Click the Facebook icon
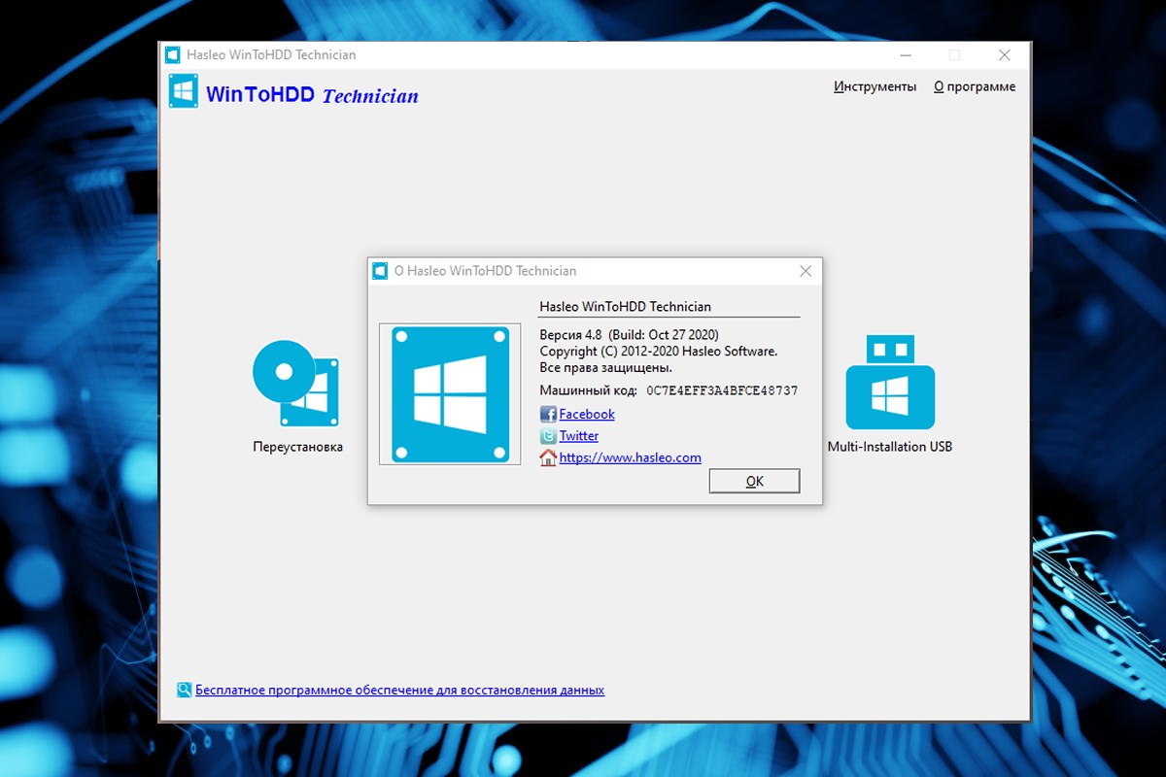The width and height of the screenshot is (1166, 777). click(548, 415)
